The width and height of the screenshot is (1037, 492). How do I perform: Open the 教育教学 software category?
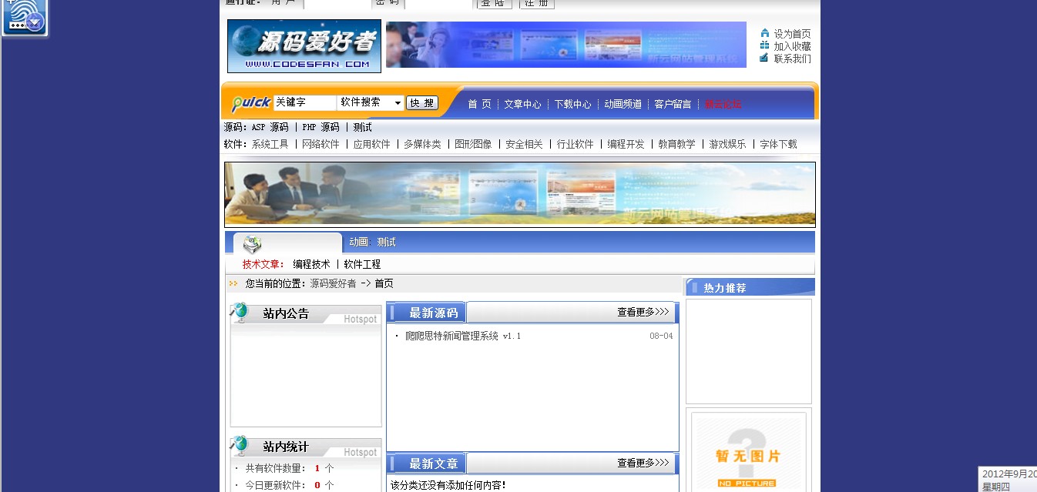676,144
